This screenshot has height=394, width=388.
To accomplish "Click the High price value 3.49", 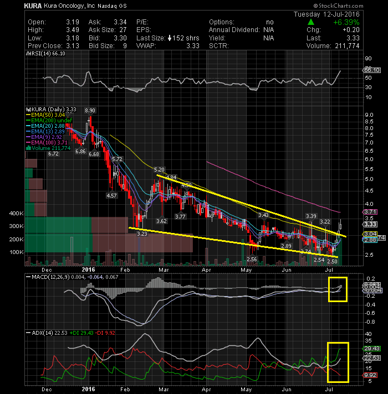I will click(x=73, y=30).
